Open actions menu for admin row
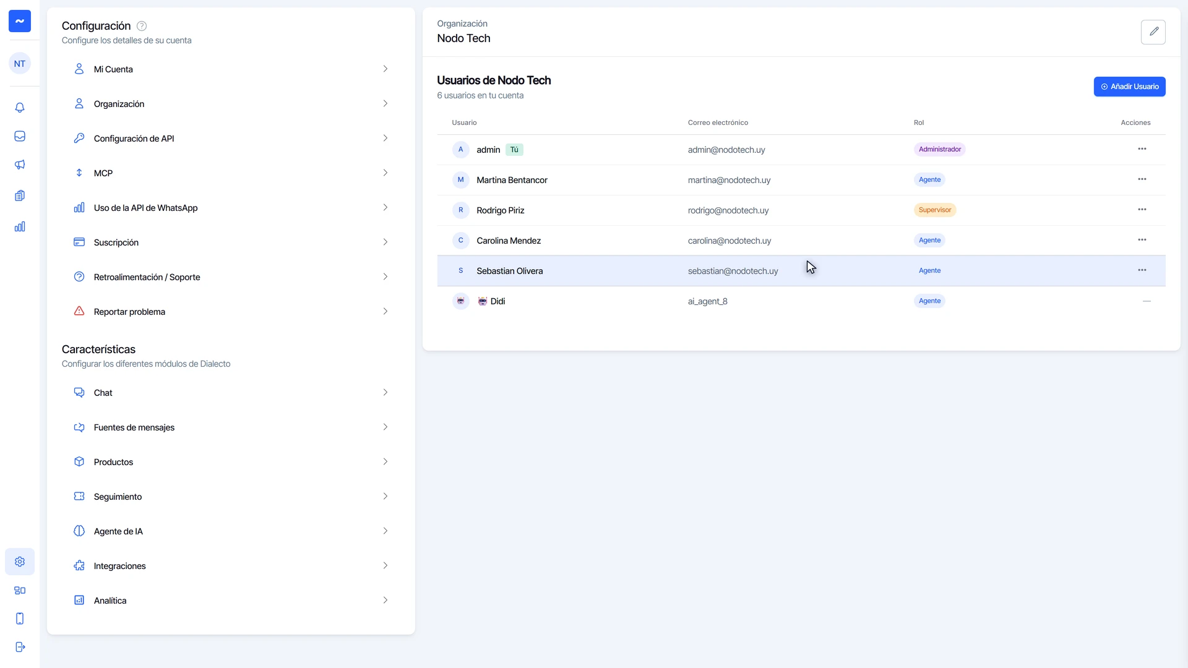The image size is (1188, 668). click(x=1142, y=149)
